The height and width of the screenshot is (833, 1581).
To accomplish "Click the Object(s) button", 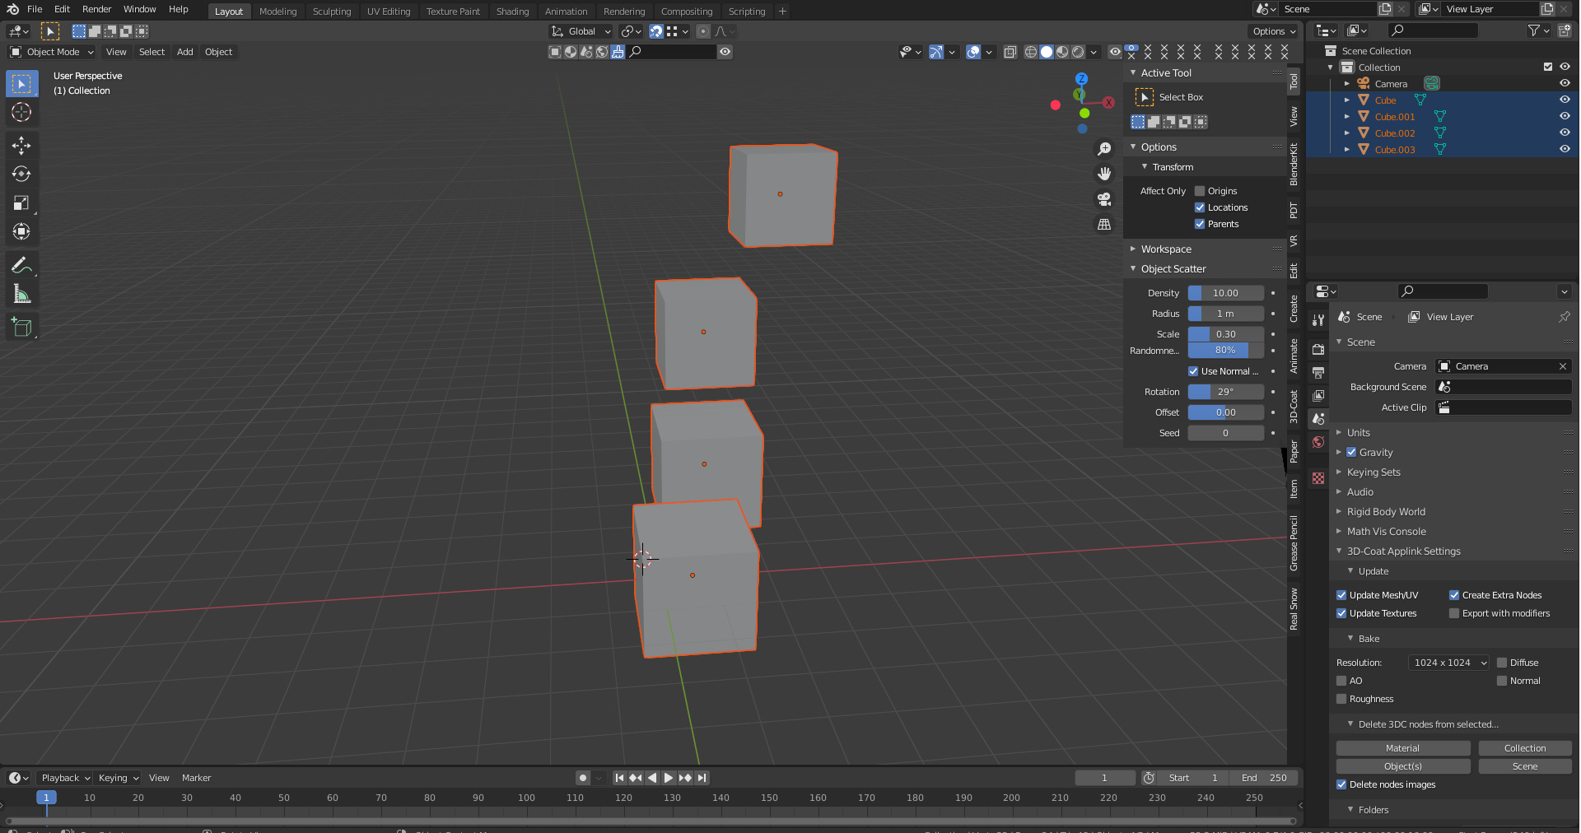I will pos(1402,766).
